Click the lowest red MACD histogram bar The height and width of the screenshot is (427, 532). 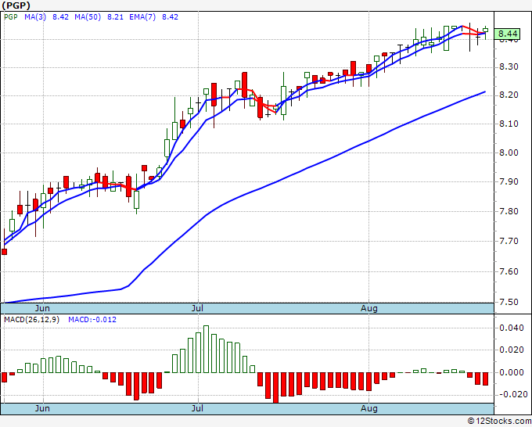(x=275, y=388)
